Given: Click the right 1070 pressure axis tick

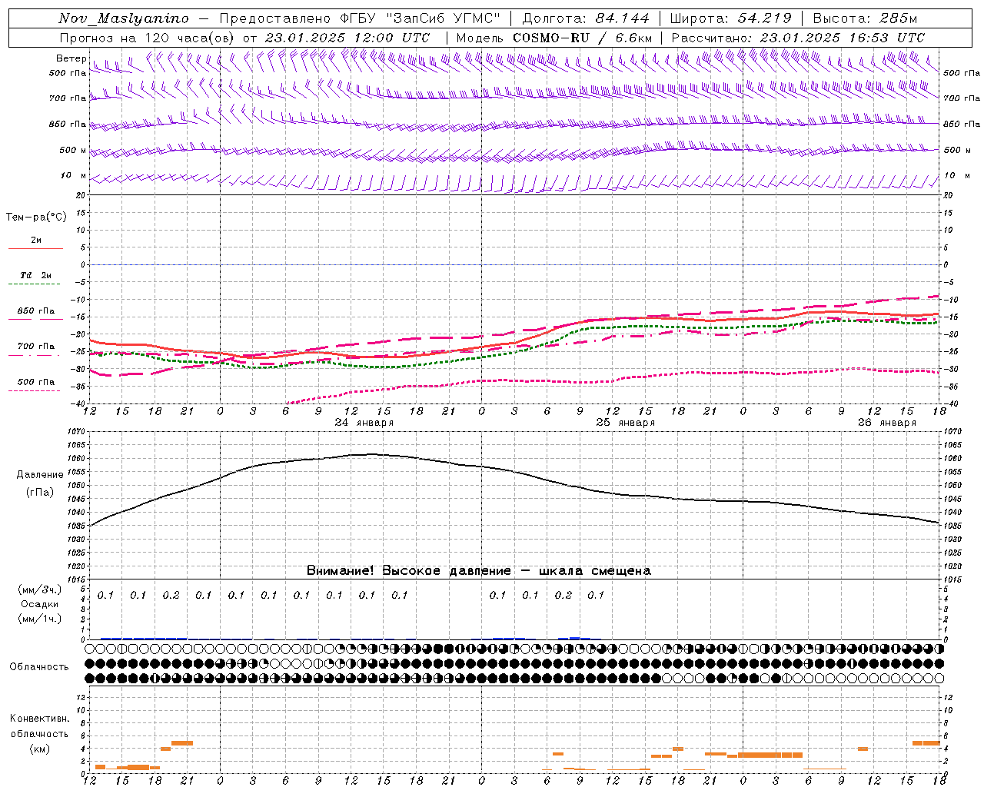Looking at the screenshot, I should (952, 432).
